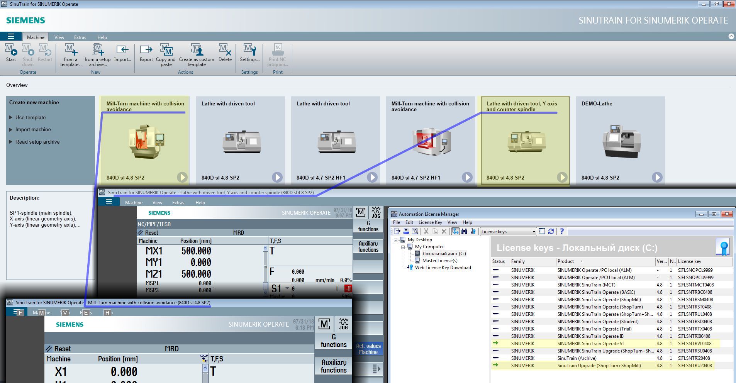The height and width of the screenshot is (383, 736).
Task: Launch the first Mill-Turn machine with its play button
Action: (182, 177)
